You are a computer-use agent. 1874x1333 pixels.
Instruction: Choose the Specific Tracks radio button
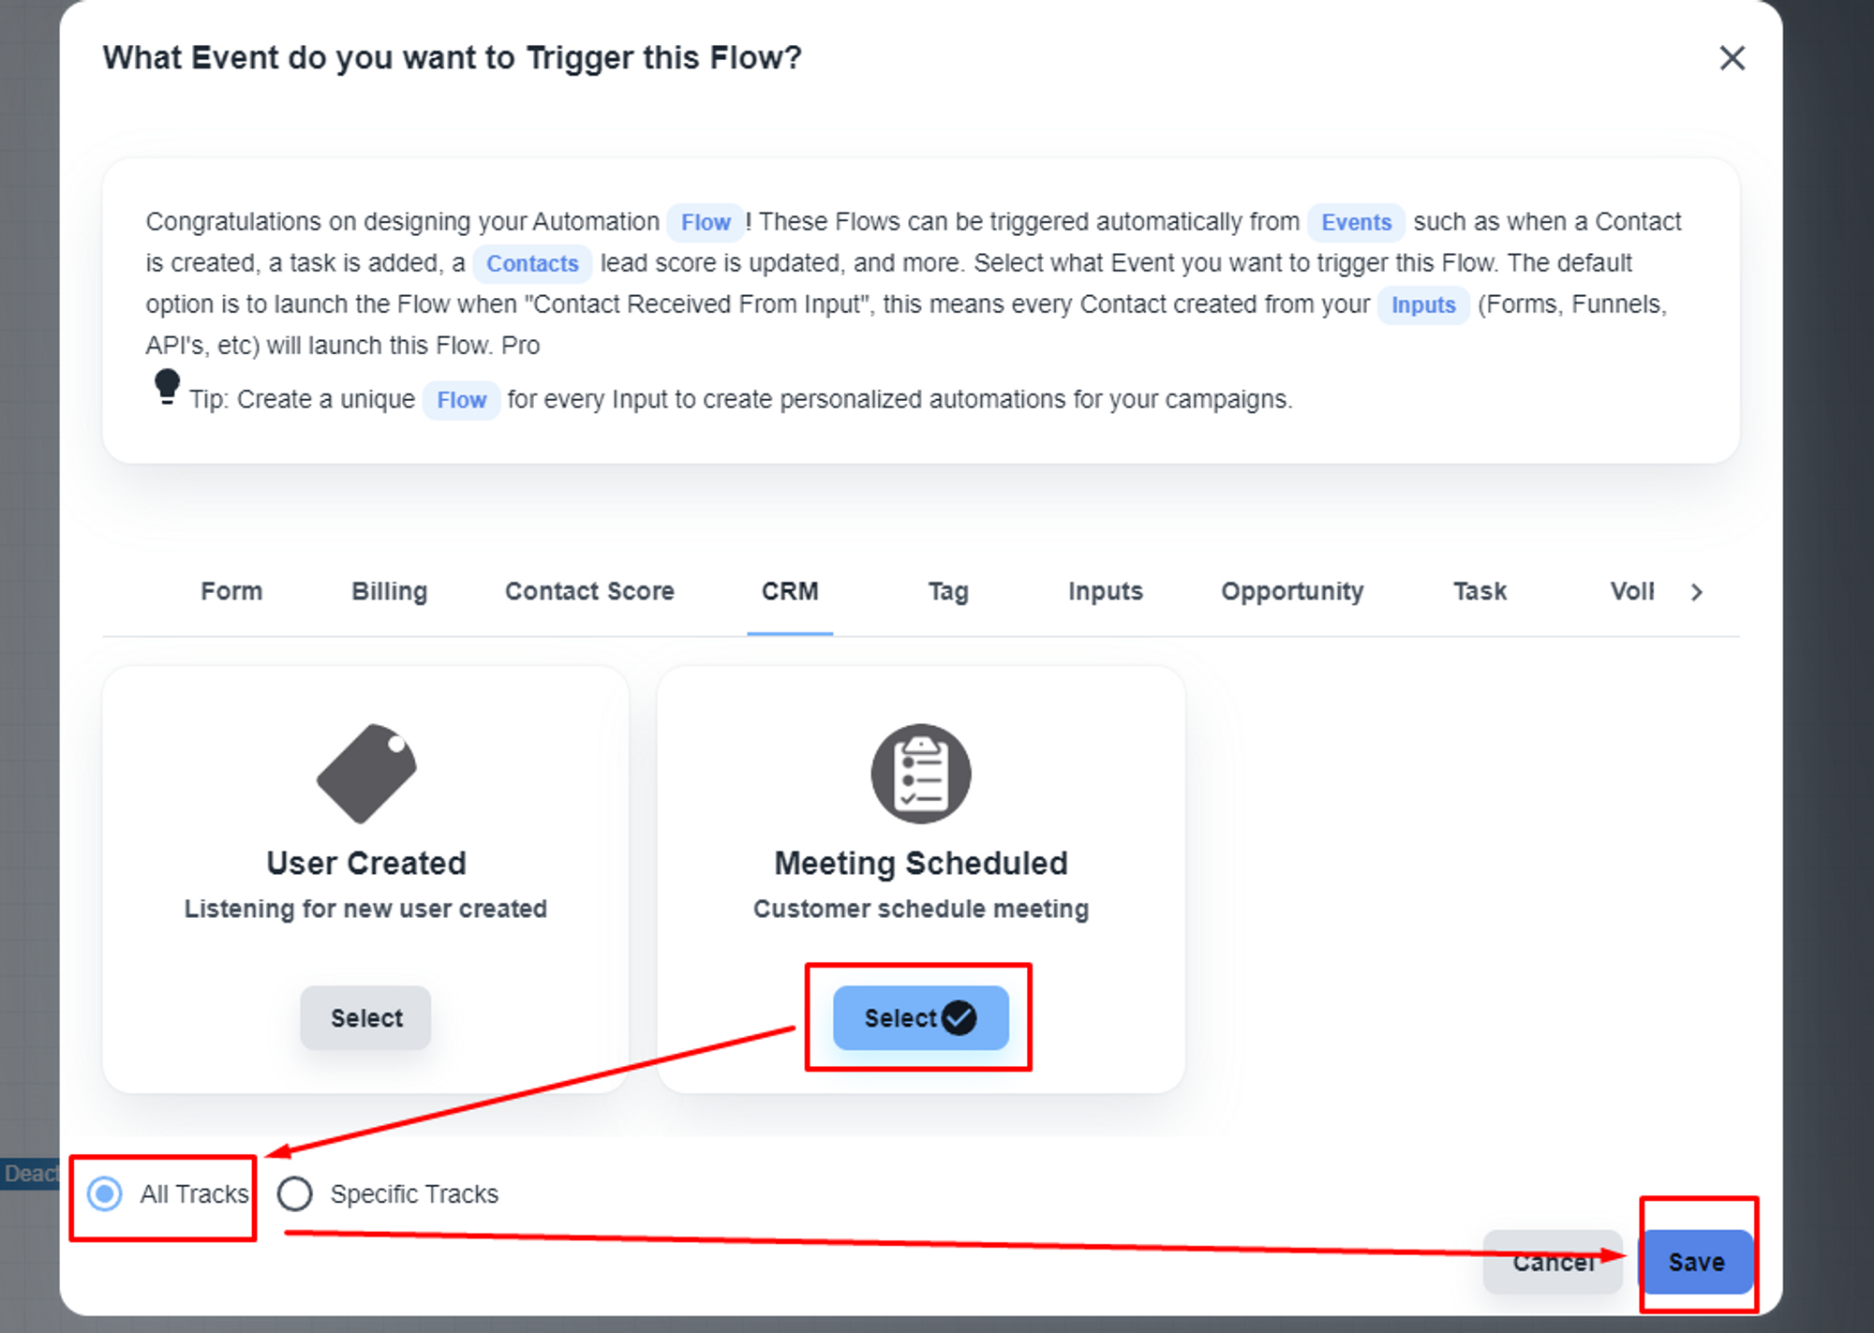pos(295,1194)
